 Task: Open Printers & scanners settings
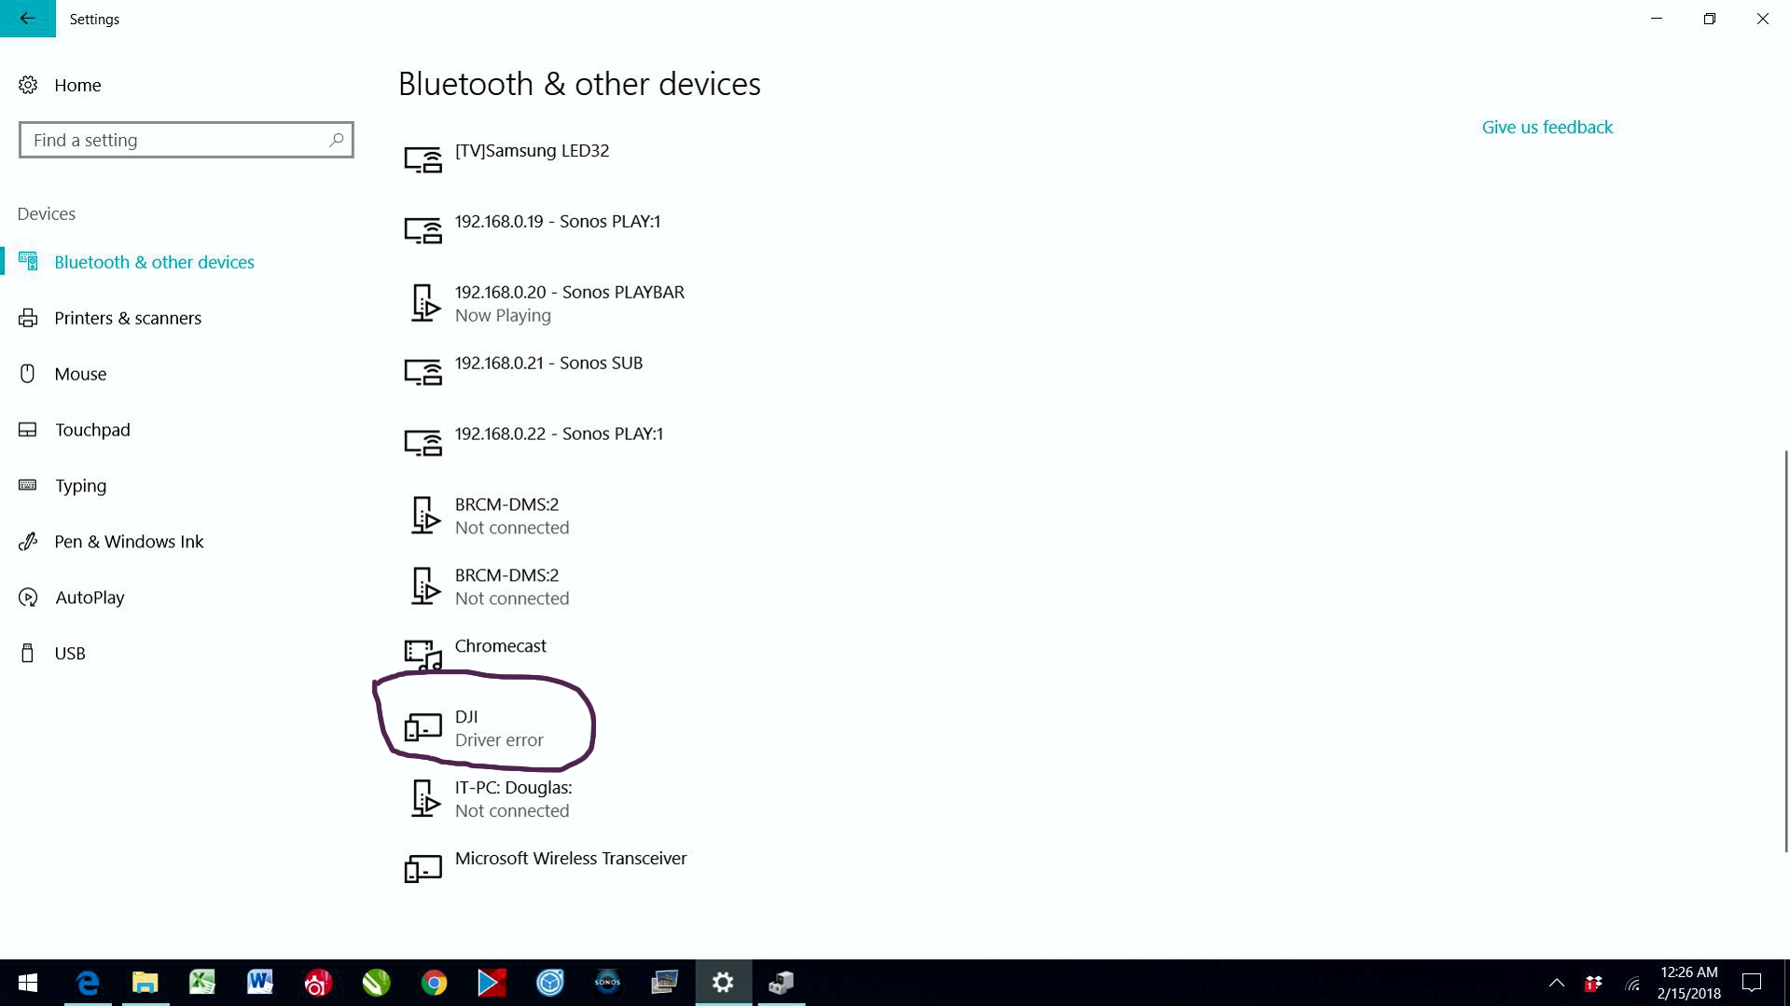click(x=128, y=318)
